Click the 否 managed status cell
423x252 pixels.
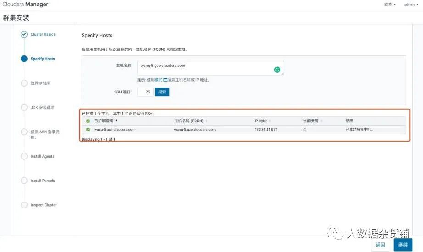coord(305,130)
